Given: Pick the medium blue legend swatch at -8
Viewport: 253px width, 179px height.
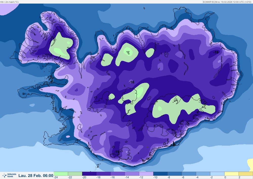Looking at the screenshot, I should tap(175, 174).
